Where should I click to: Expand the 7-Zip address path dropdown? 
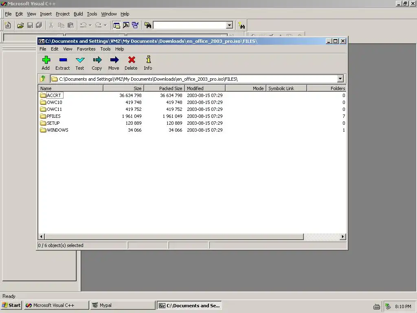pyautogui.click(x=340, y=79)
